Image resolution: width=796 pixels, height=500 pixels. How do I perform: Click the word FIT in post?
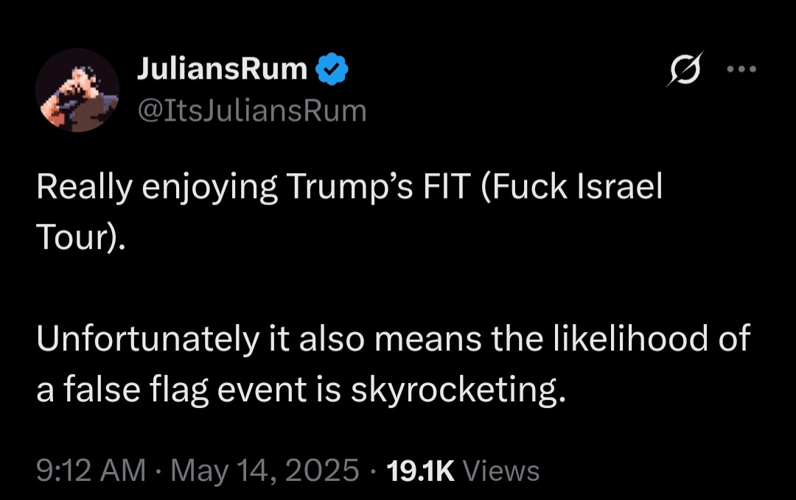[x=444, y=189]
